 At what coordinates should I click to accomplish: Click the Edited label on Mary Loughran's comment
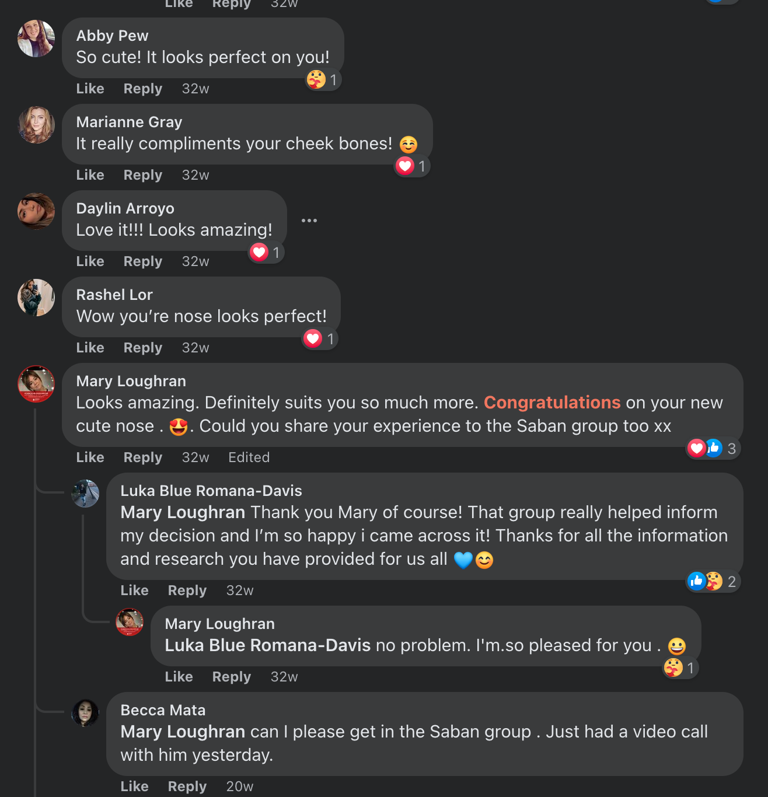point(249,457)
